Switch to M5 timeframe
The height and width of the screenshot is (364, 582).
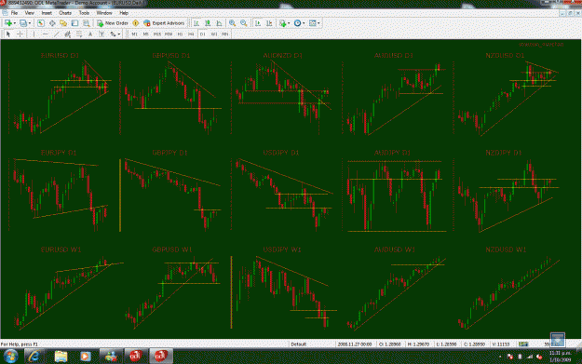(x=145, y=34)
